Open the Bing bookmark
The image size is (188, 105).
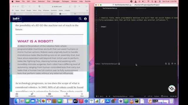pos(40,10)
